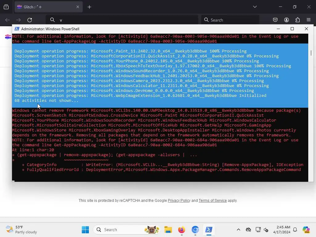Open the Firefox account icon

286,20
